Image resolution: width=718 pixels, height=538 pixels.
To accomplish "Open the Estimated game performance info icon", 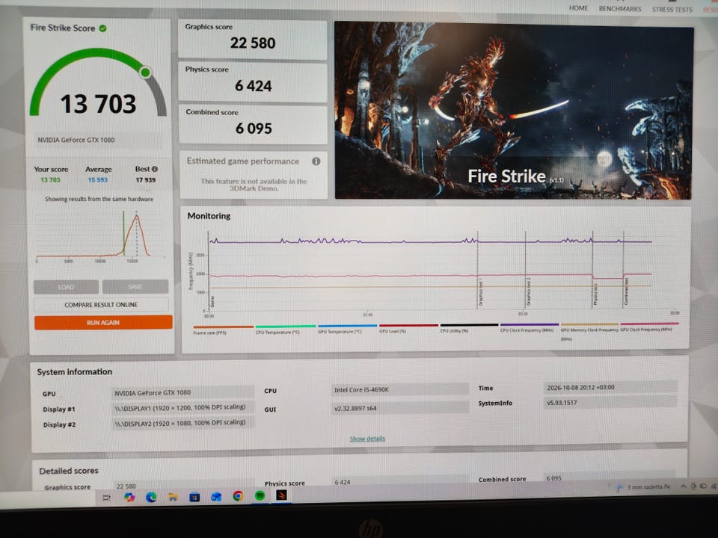I will coord(316,161).
